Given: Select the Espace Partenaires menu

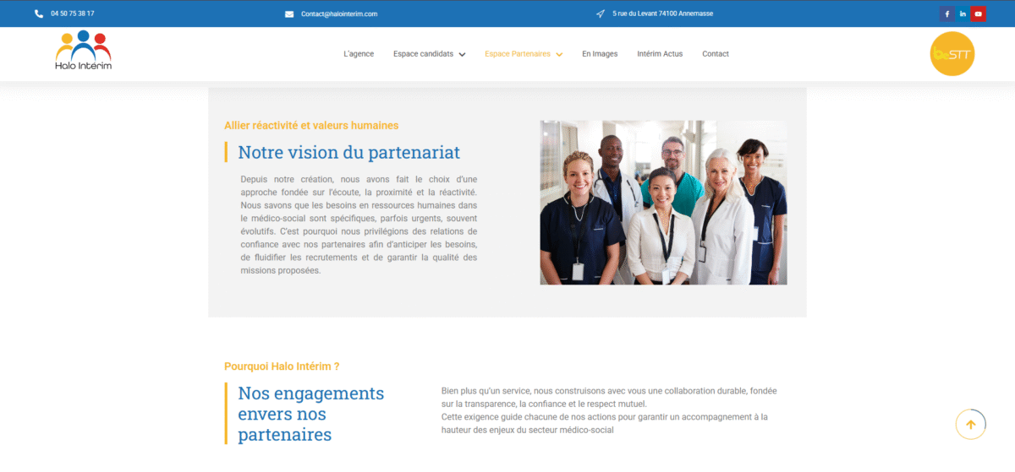Looking at the screenshot, I should coord(518,54).
